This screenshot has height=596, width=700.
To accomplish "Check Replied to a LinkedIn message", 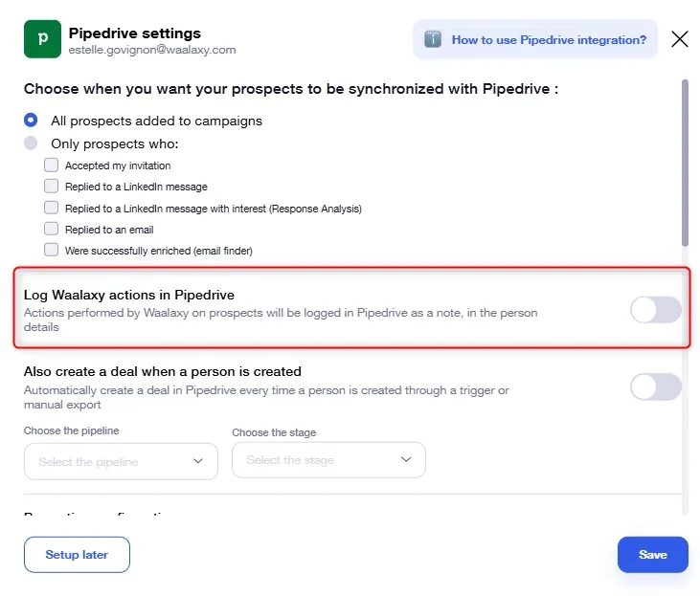I will coord(52,186).
